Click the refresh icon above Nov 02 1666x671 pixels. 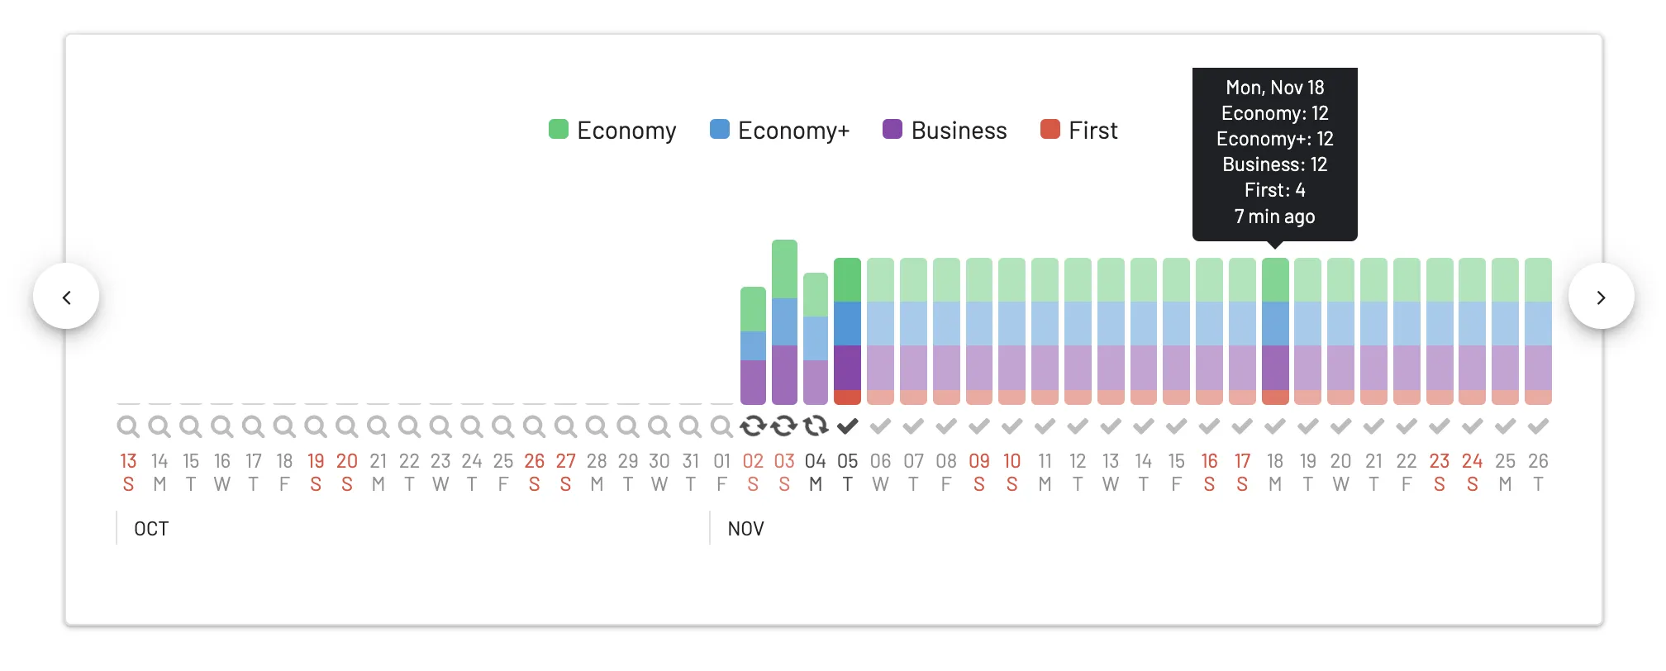(x=753, y=426)
